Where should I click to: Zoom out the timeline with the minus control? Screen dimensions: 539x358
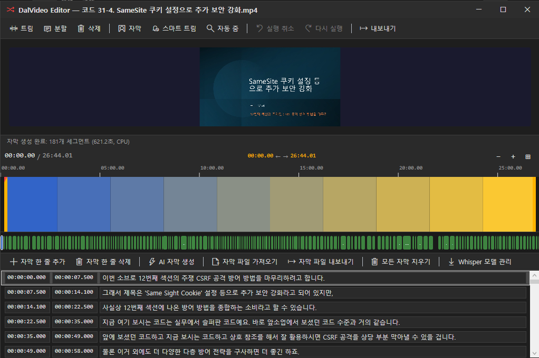click(x=498, y=156)
